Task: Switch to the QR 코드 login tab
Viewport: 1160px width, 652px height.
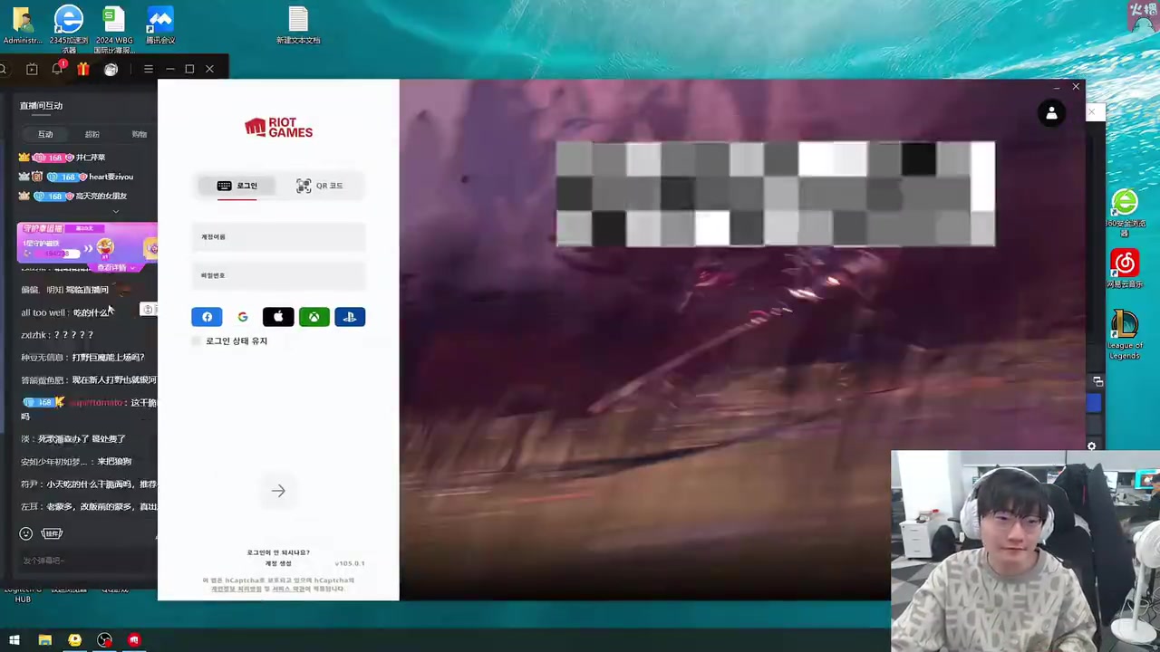Action: (319, 186)
